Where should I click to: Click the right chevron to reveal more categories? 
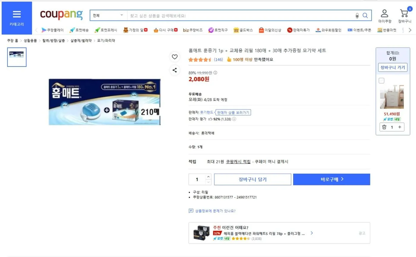(x=410, y=30)
